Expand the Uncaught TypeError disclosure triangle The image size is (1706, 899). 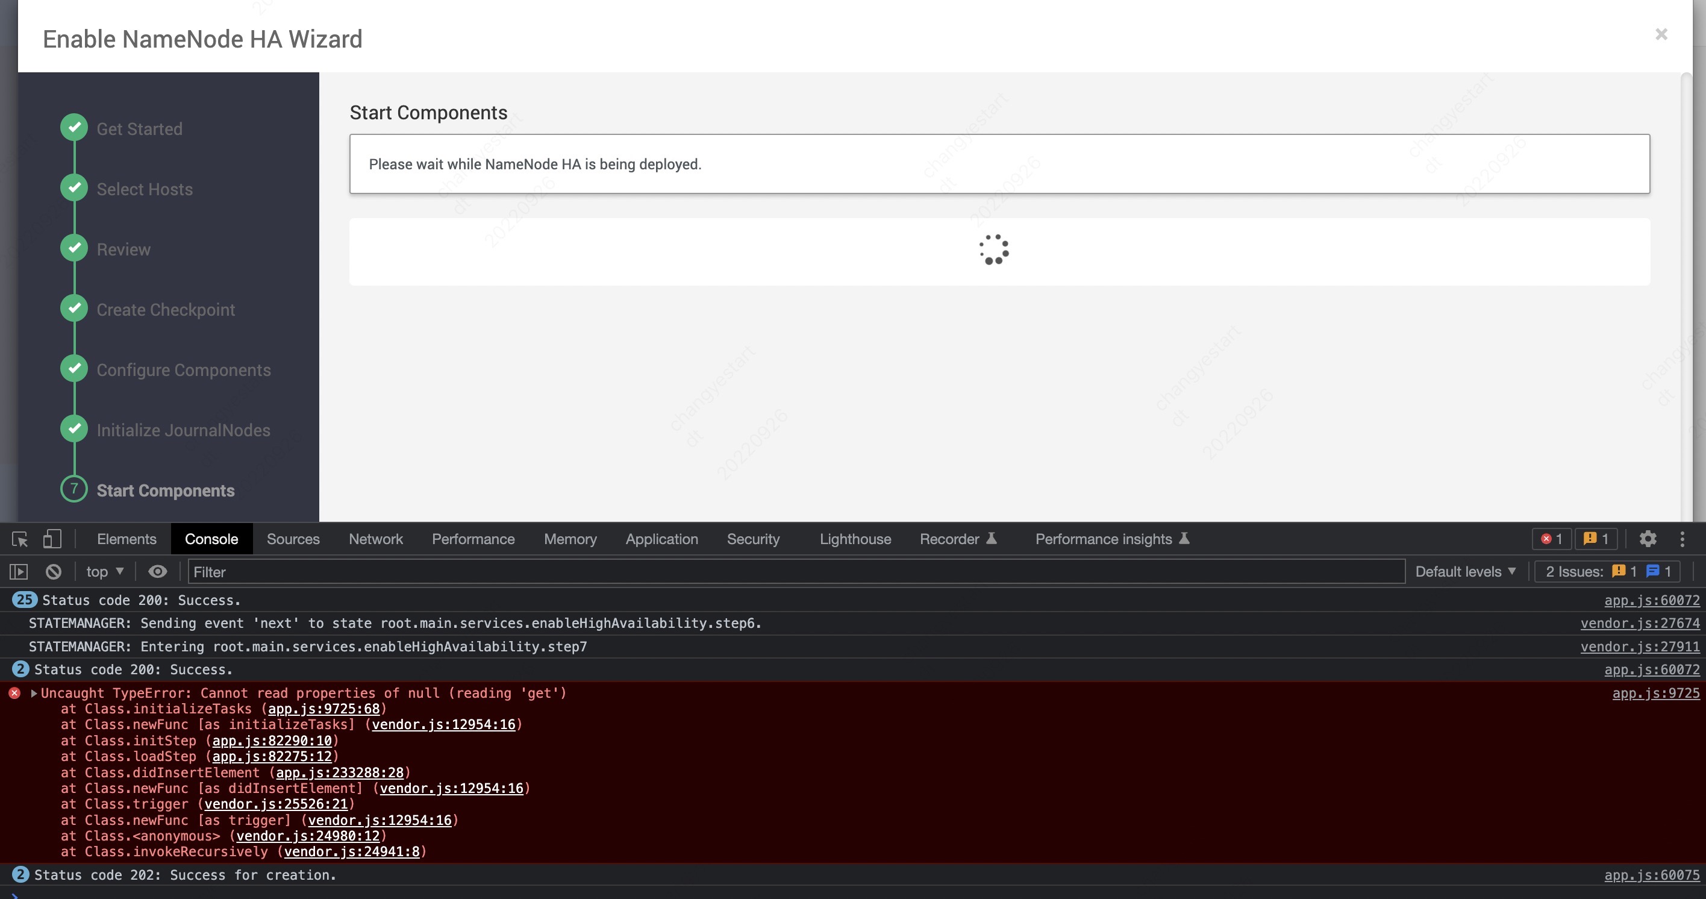[34, 693]
